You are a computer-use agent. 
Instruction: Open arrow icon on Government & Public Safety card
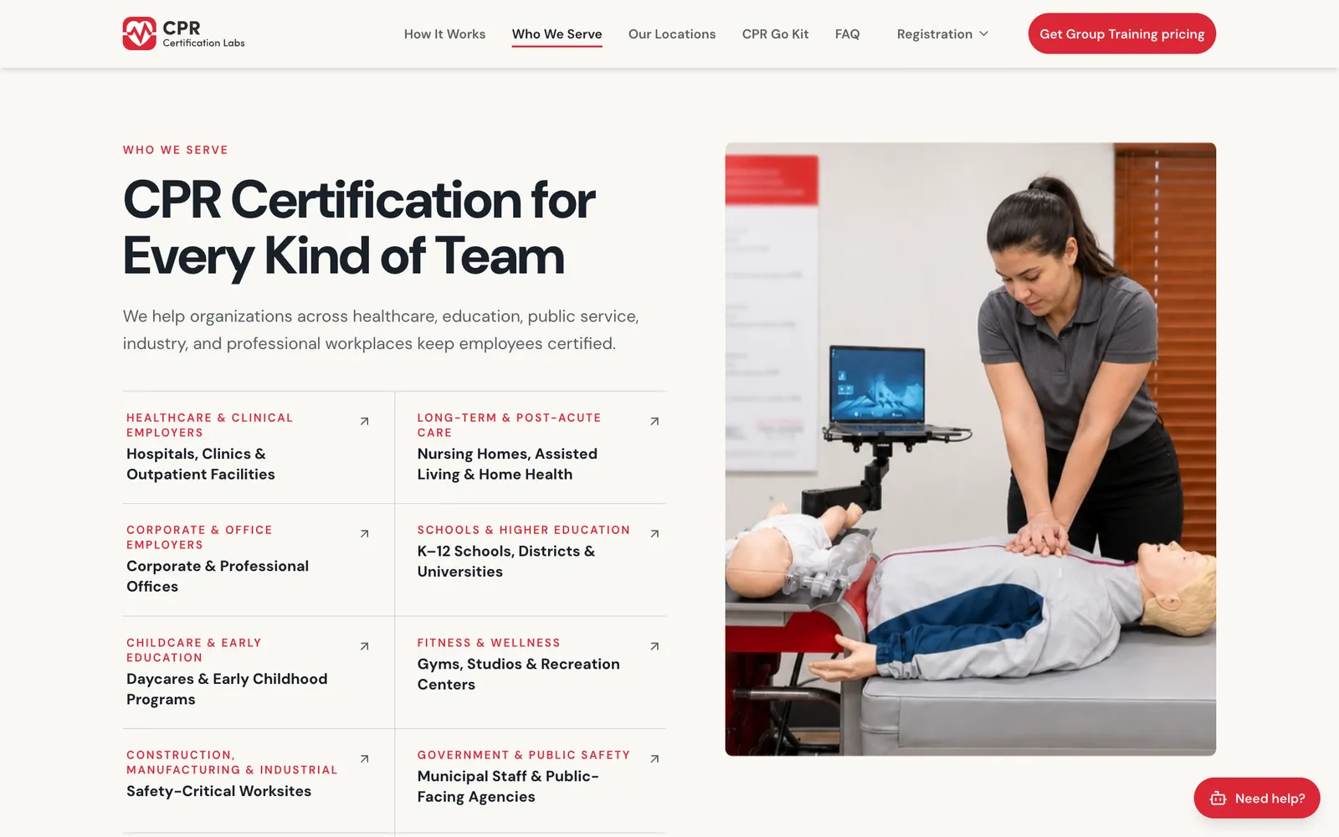coord(654,758)
